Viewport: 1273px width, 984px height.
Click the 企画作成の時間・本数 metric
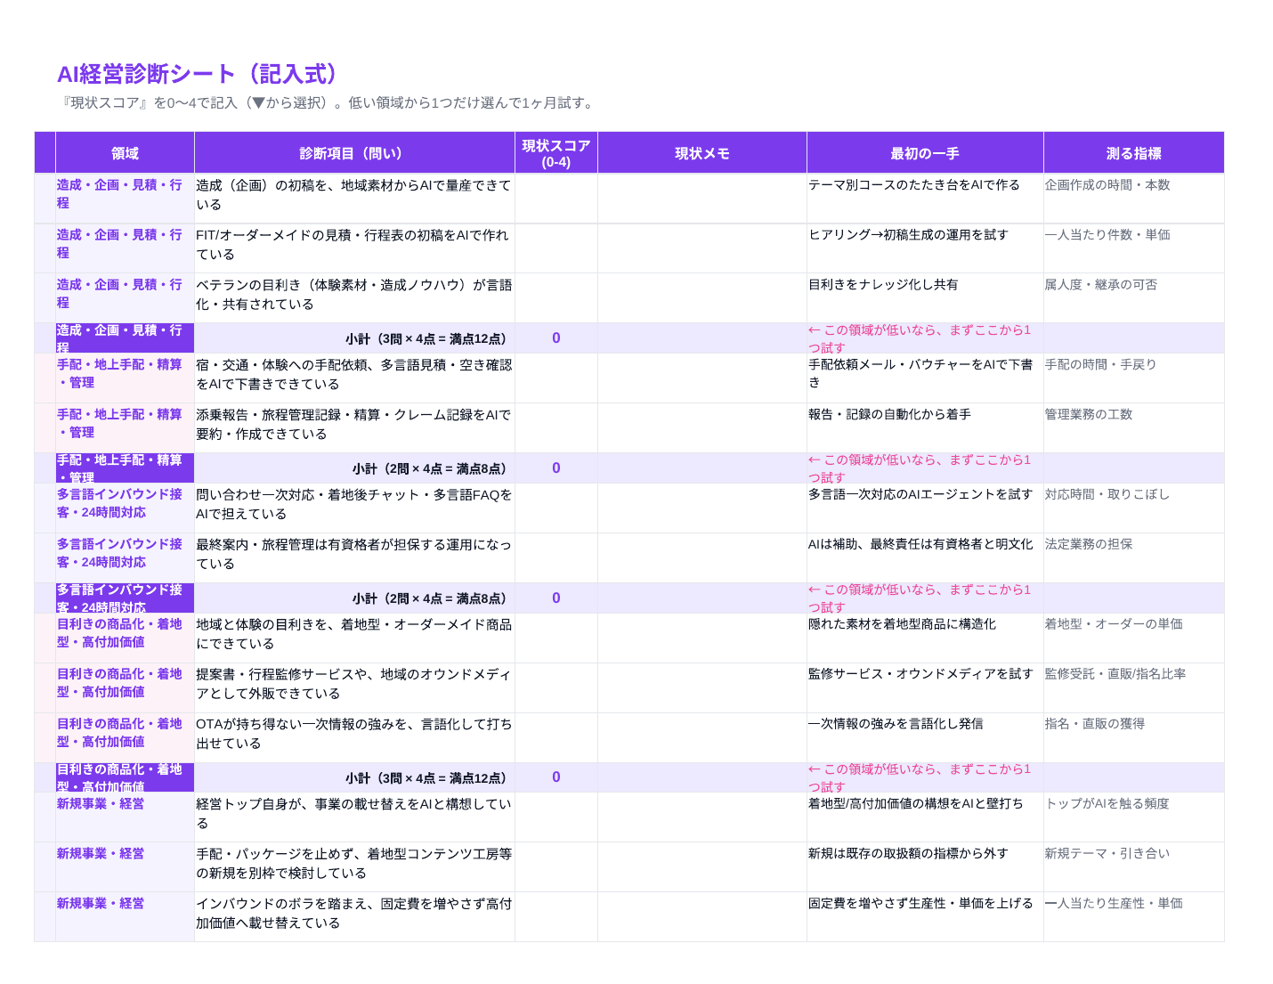[1107, 184]
